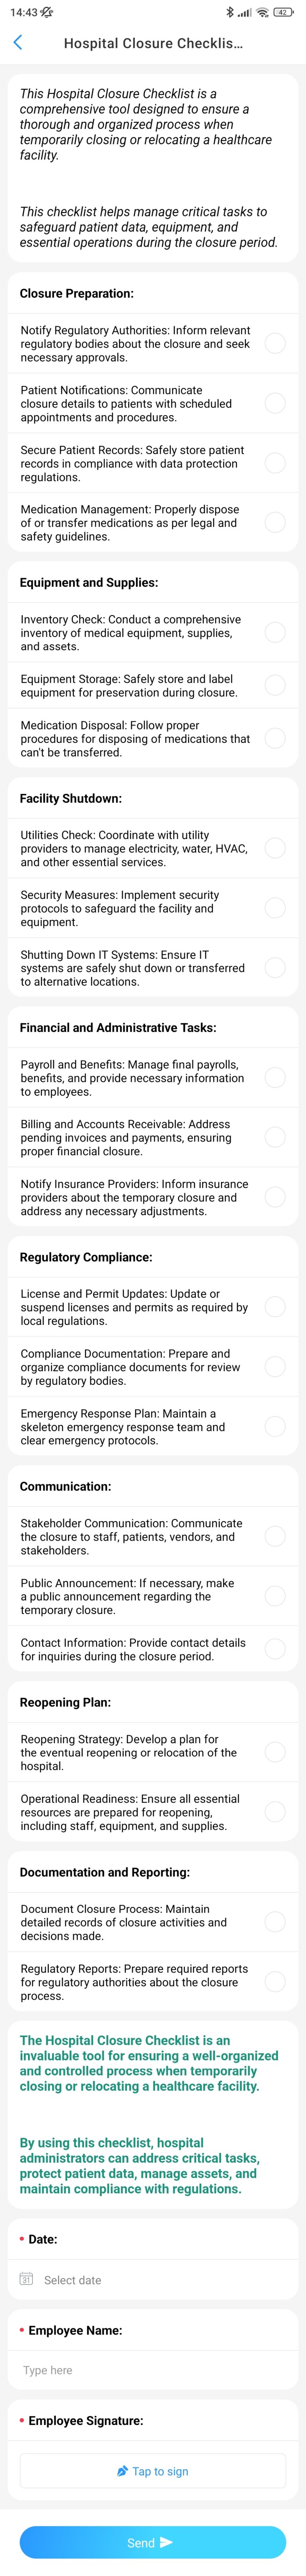
Task: Check License and Permit Updates
Action: pyautogui.click(x=275, y=1306)
